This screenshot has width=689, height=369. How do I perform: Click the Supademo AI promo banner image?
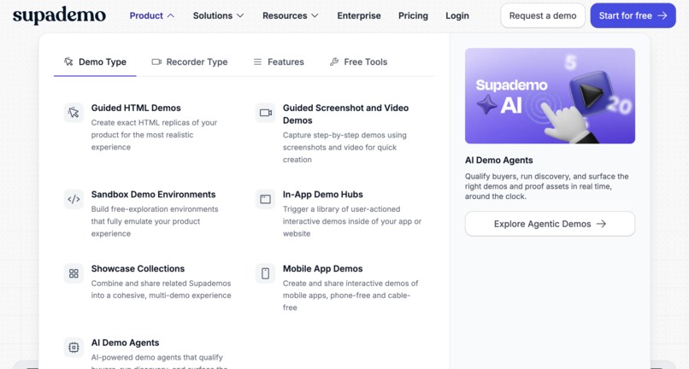550,96
